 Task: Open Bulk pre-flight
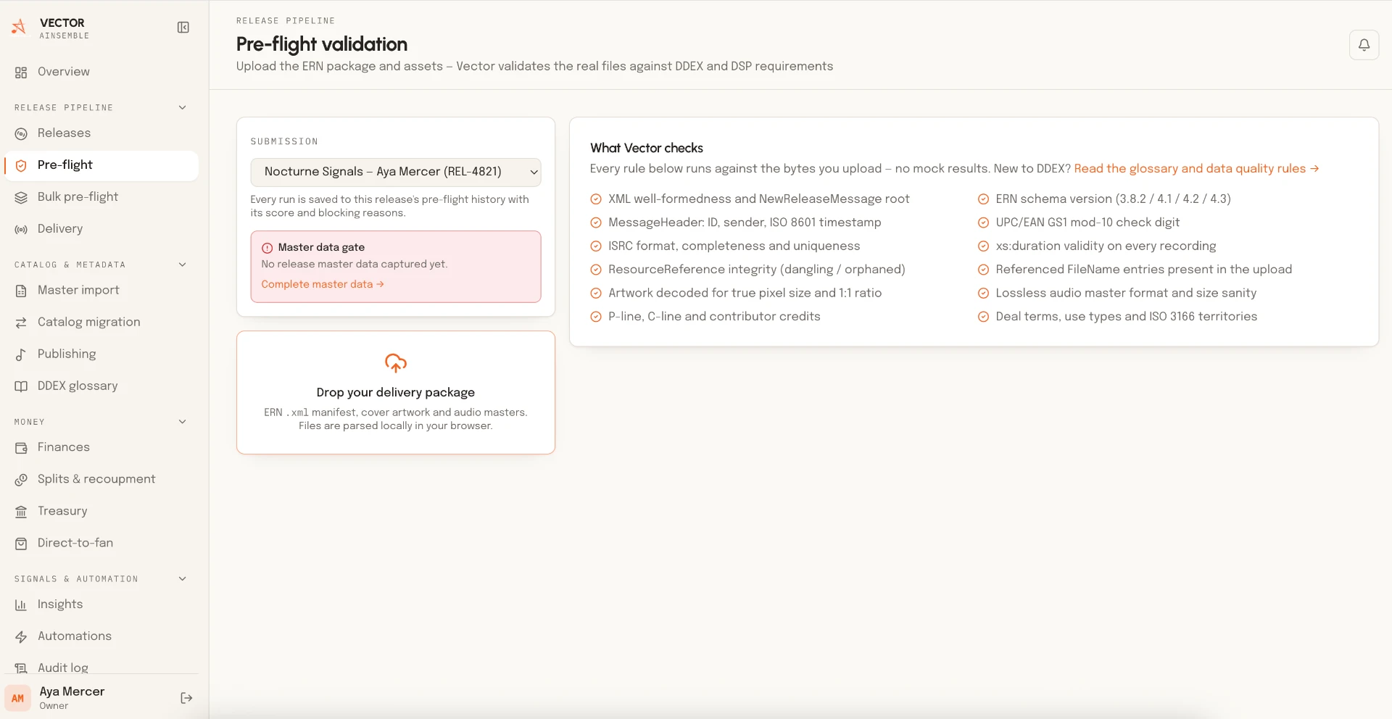[101, 197]
